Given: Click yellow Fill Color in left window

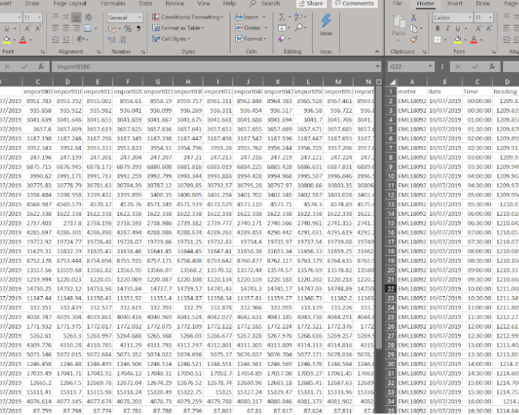Looking at the screenshot, I should click(7, 39).
